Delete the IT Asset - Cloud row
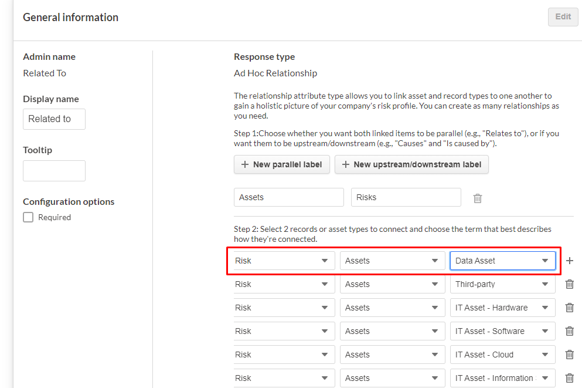The width and height of the screenshot is (582, 388). [569, 354]
